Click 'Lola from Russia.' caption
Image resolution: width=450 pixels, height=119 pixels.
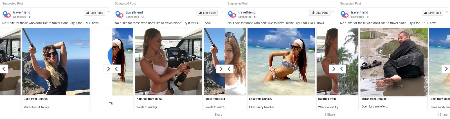click(x=260, y=99)
